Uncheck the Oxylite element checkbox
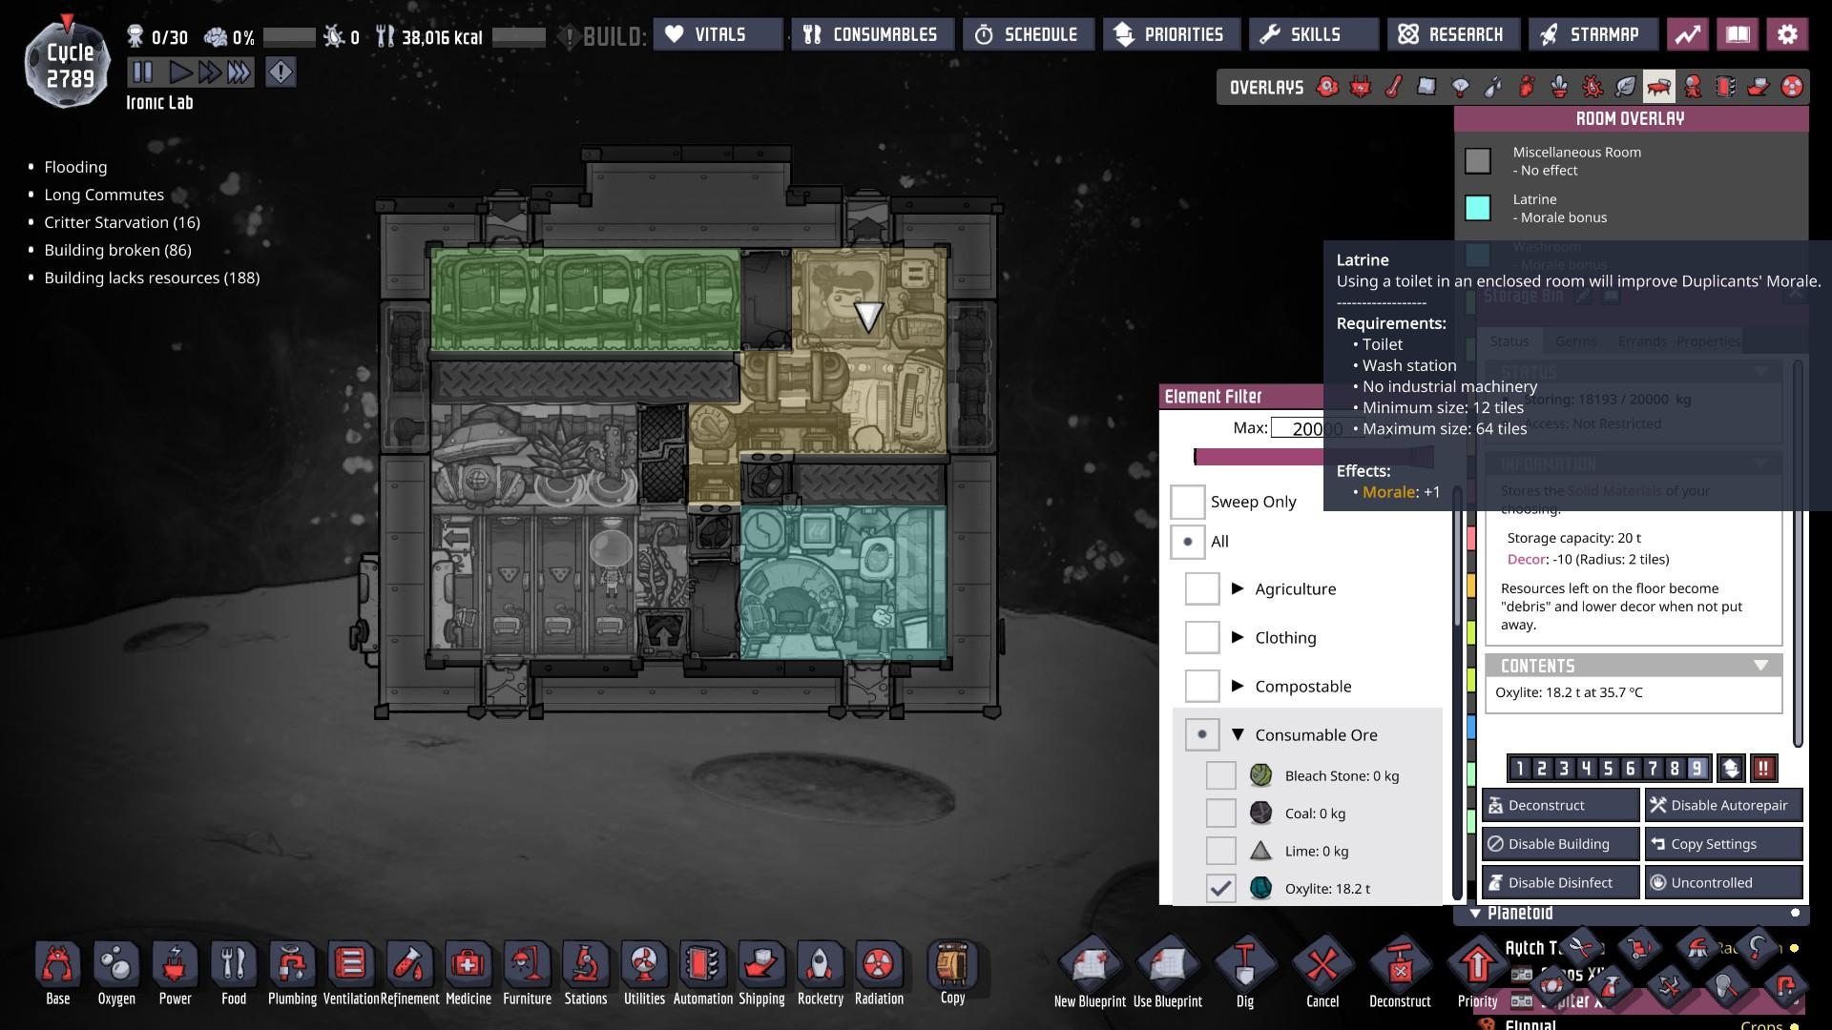 point(1220,888)
